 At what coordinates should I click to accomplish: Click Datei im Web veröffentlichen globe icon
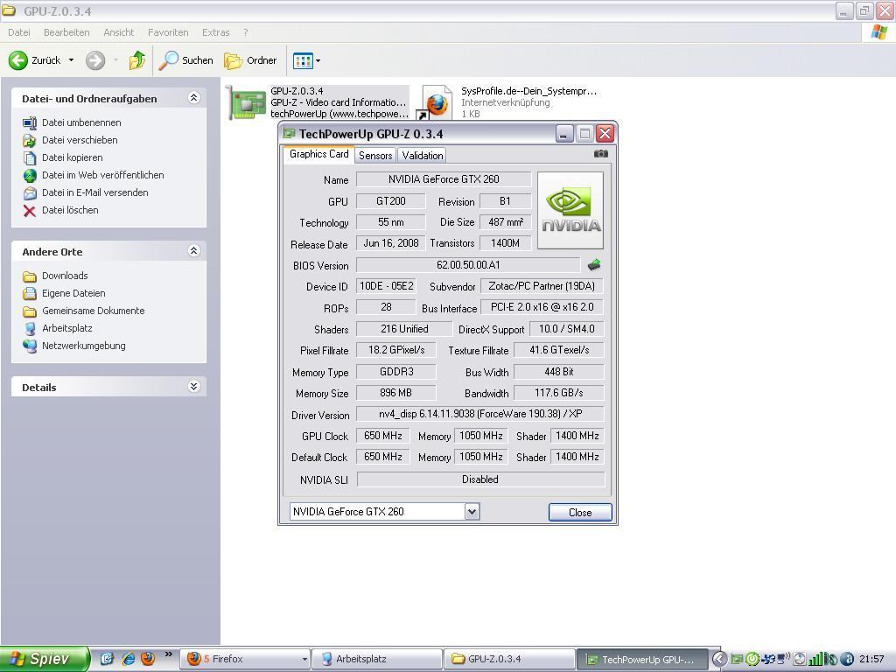[30, 176]
